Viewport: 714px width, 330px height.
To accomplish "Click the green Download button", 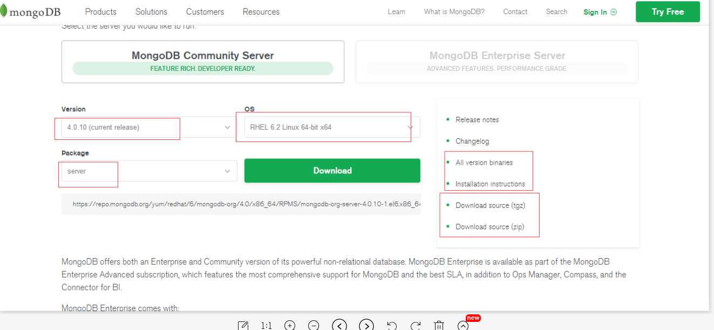I will (x=332, y=171).
